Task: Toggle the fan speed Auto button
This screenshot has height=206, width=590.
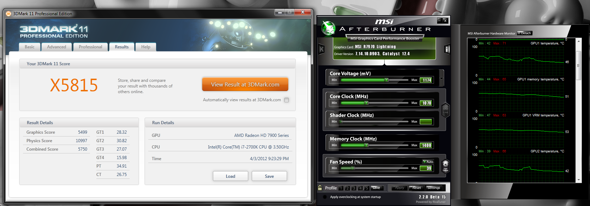Action: (x=428, y=162)
